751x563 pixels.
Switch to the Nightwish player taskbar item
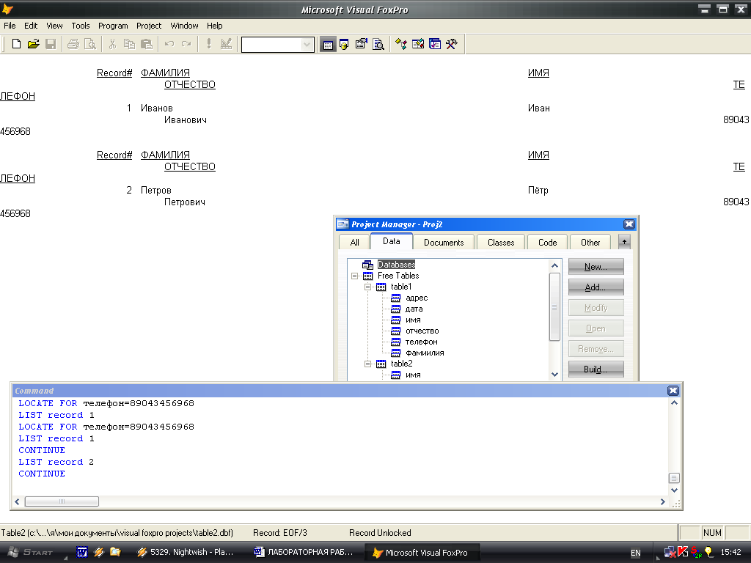tap(187, 552)
